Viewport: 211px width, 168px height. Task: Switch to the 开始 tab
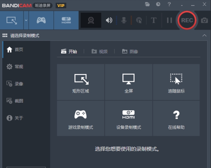pos(69,51)
